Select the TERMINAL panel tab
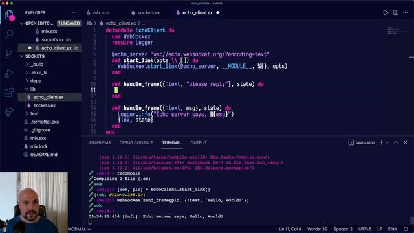 click(171, 142)
